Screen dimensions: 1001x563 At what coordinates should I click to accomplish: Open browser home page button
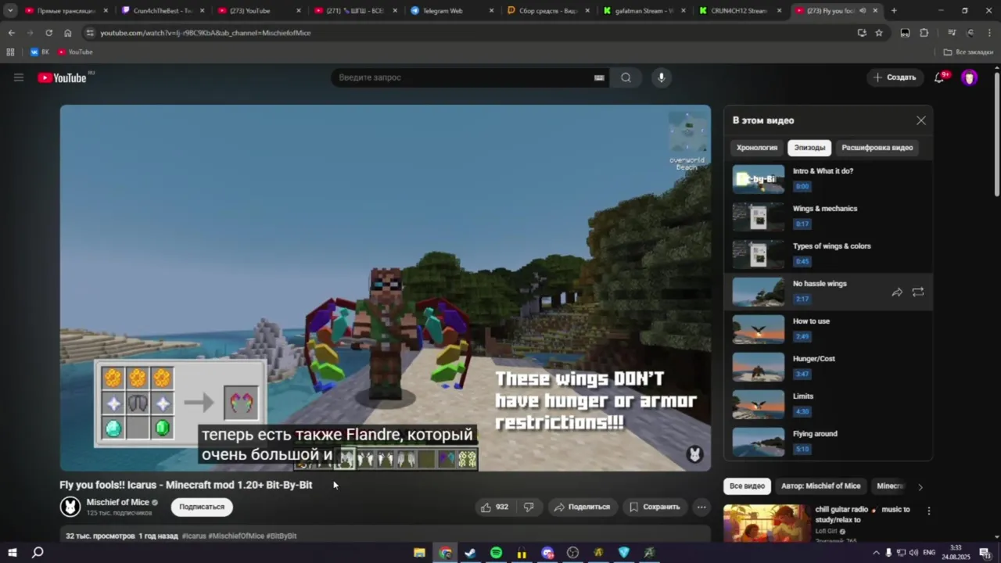pos(68,33)
